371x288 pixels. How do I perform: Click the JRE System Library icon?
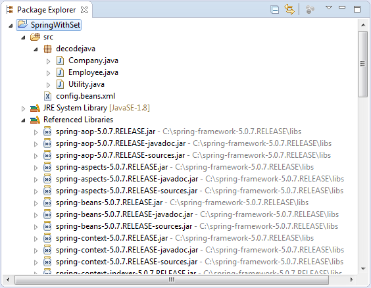click(35, 108)
